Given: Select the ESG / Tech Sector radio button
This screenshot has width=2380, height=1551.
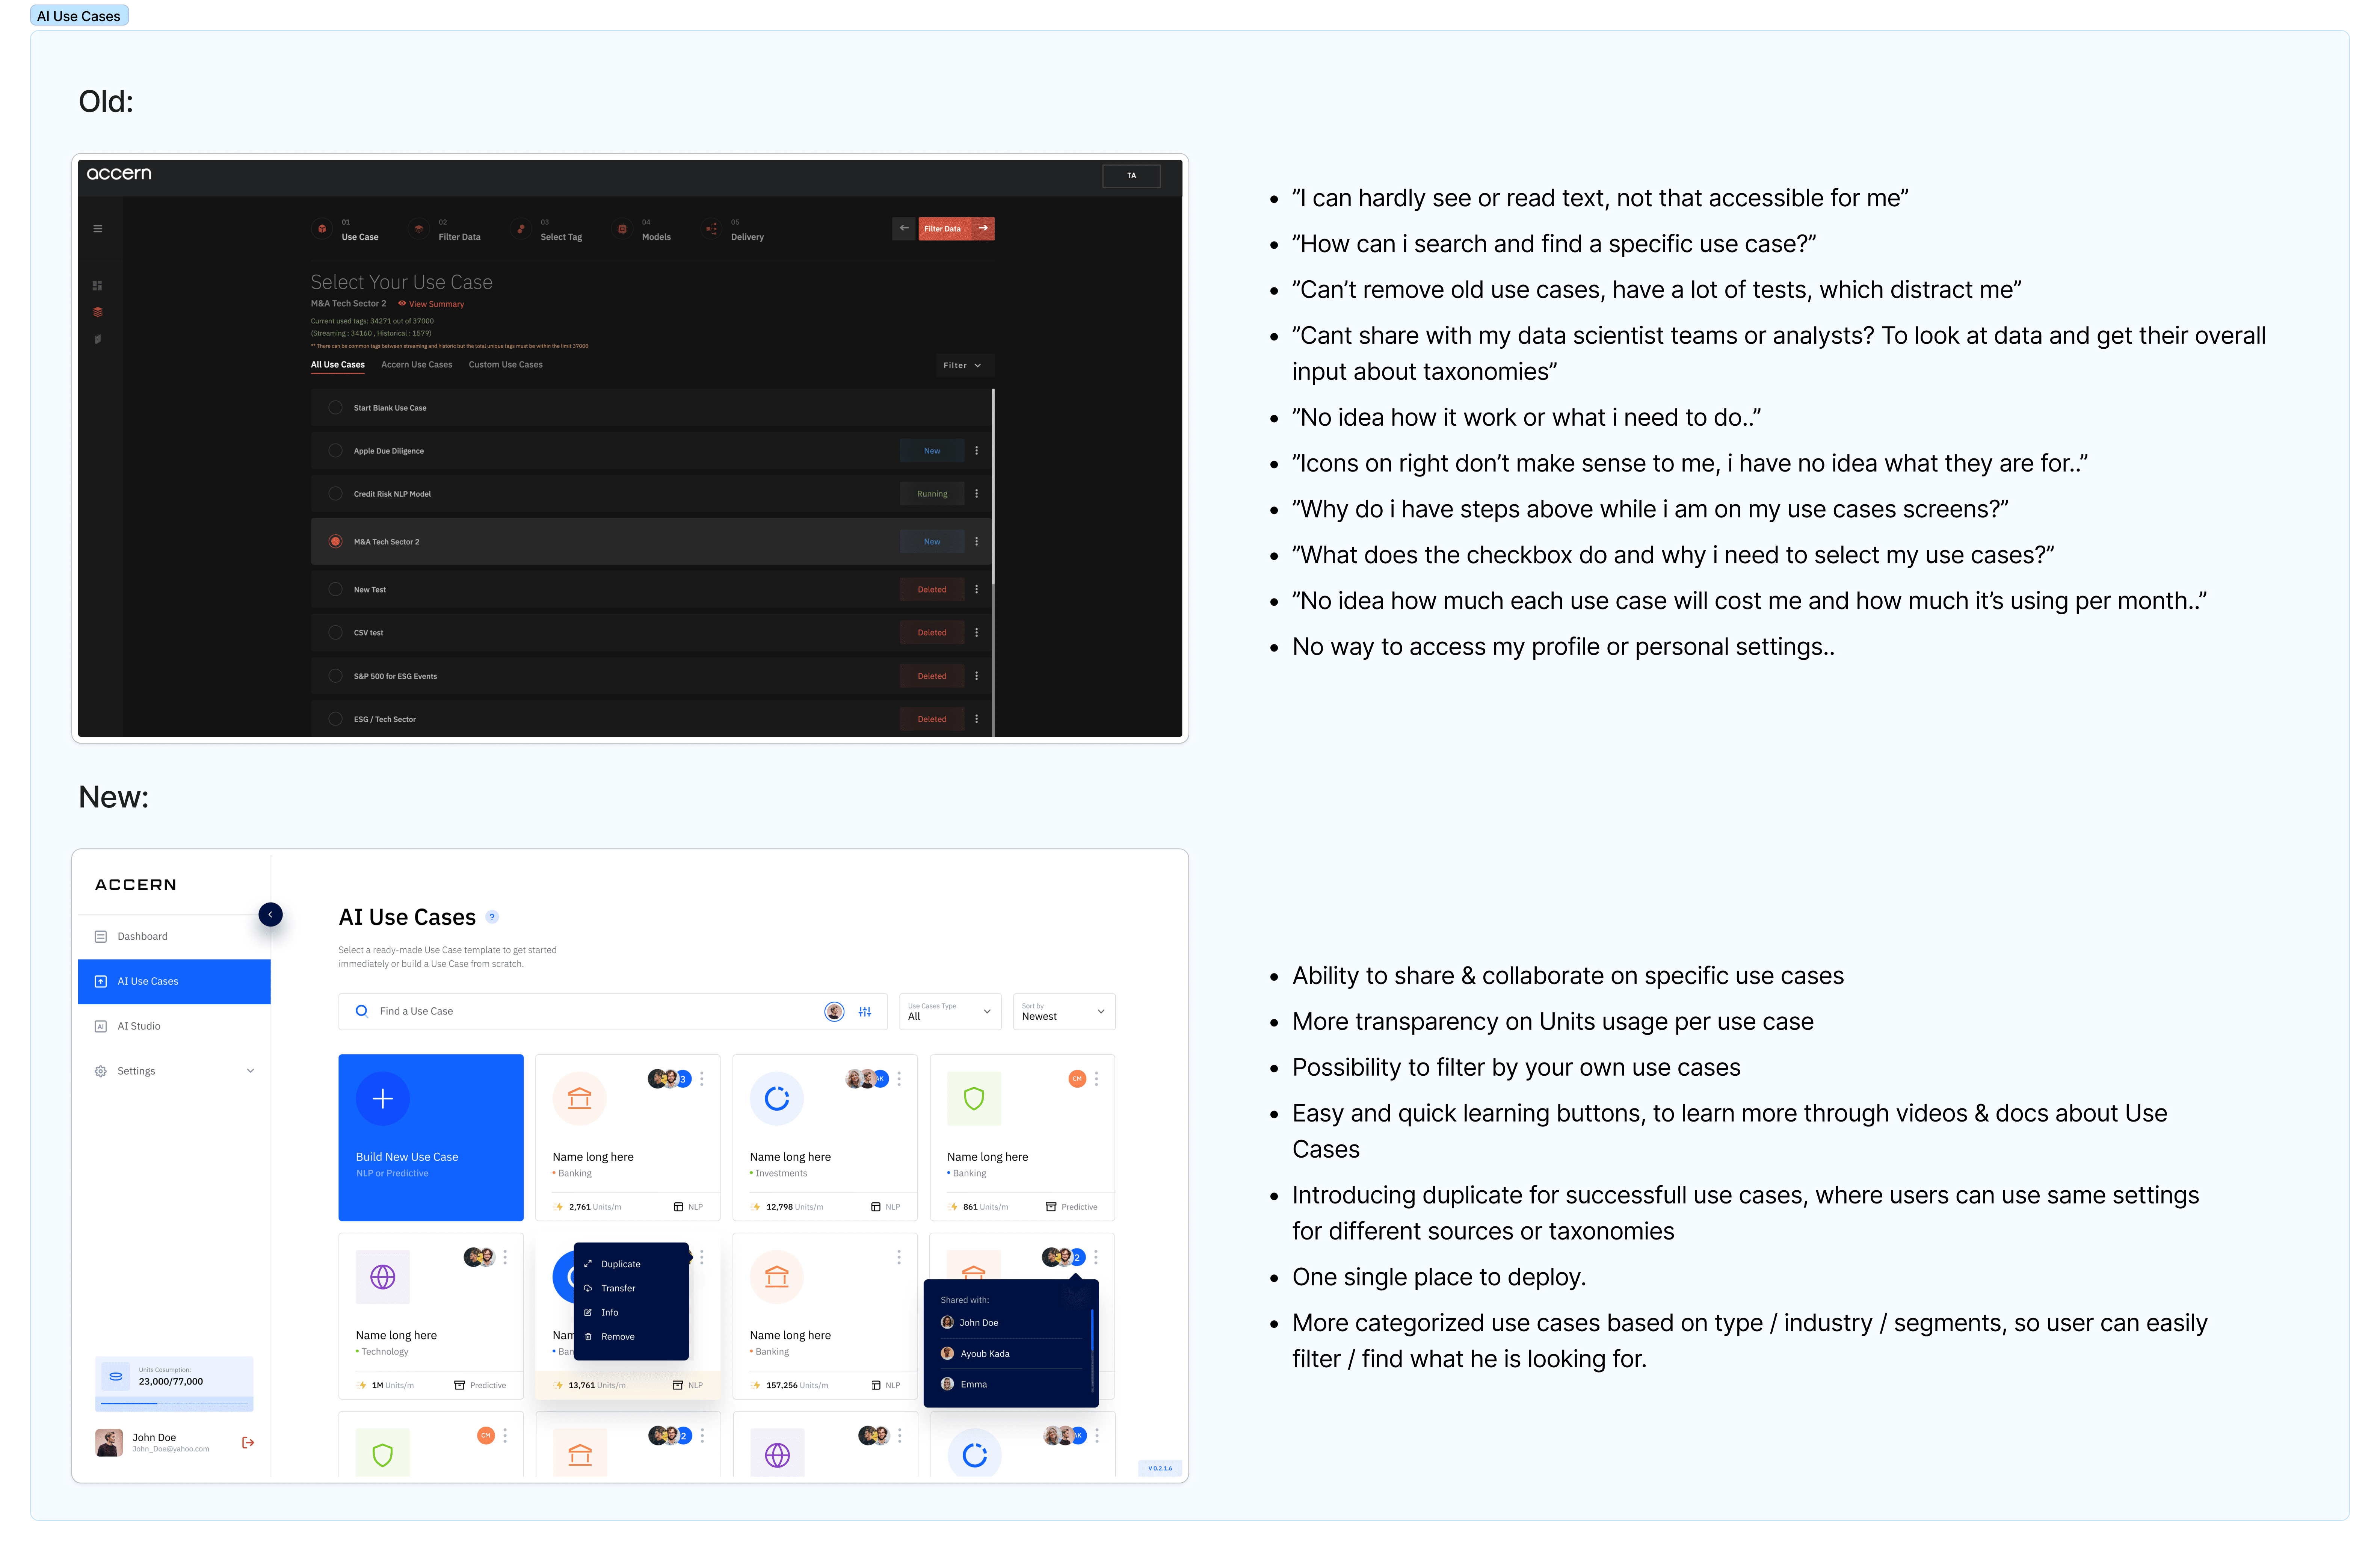Looking at the screenshot, I should (336, 720).
